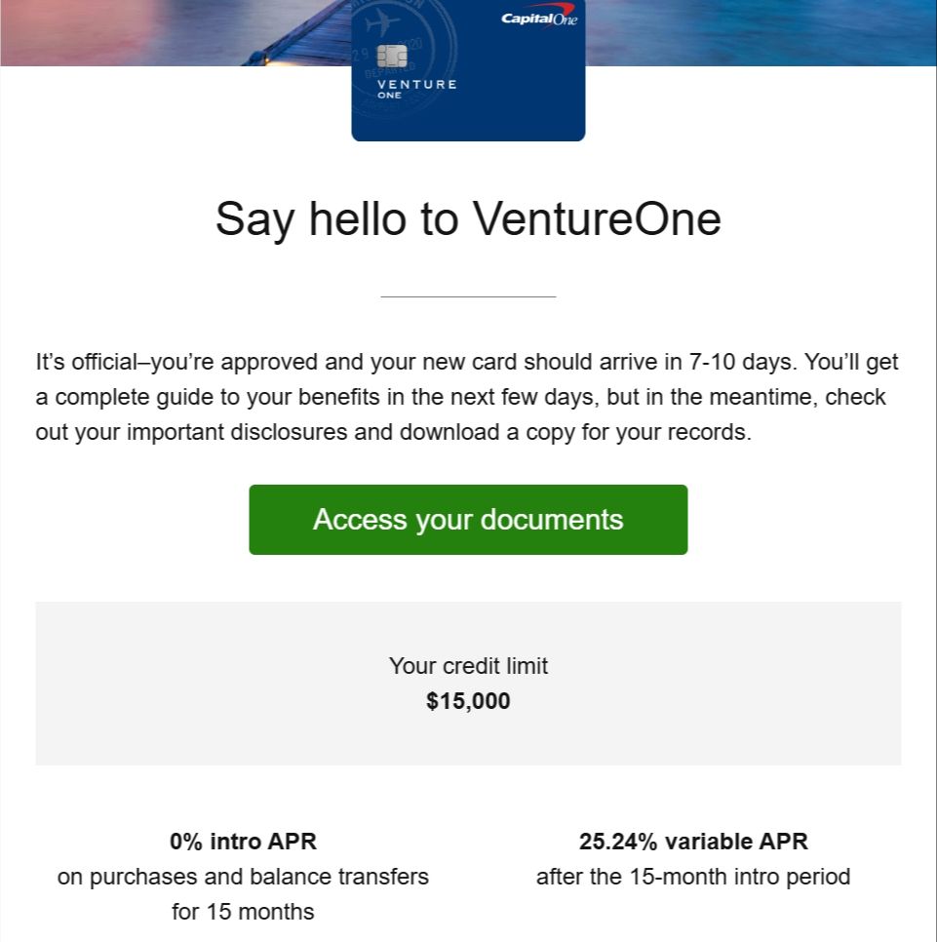Click the Capital One logo on card
The image size is (937, 942).
pyautogui.click(x=538, y=19)
